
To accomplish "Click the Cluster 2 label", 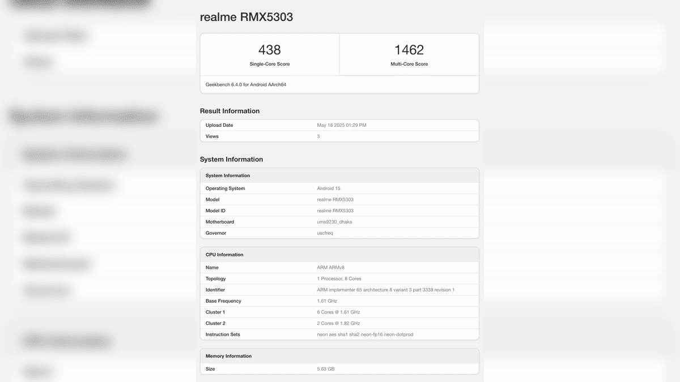I will coord(215,323).
